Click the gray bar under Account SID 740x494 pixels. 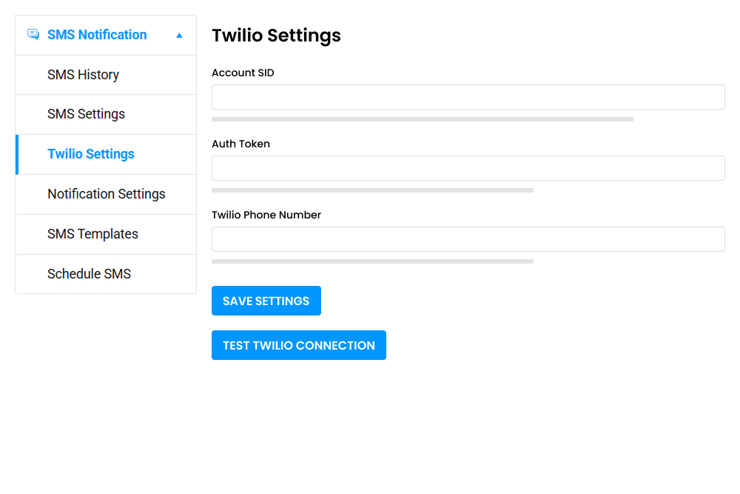(x=422, y=119)
